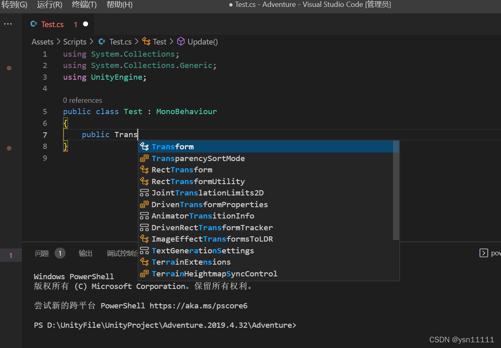Click the enum icon next to DrivenTransformProperties
The width and height of the screenshot is (501, 348).
click(x=144, y=204)
